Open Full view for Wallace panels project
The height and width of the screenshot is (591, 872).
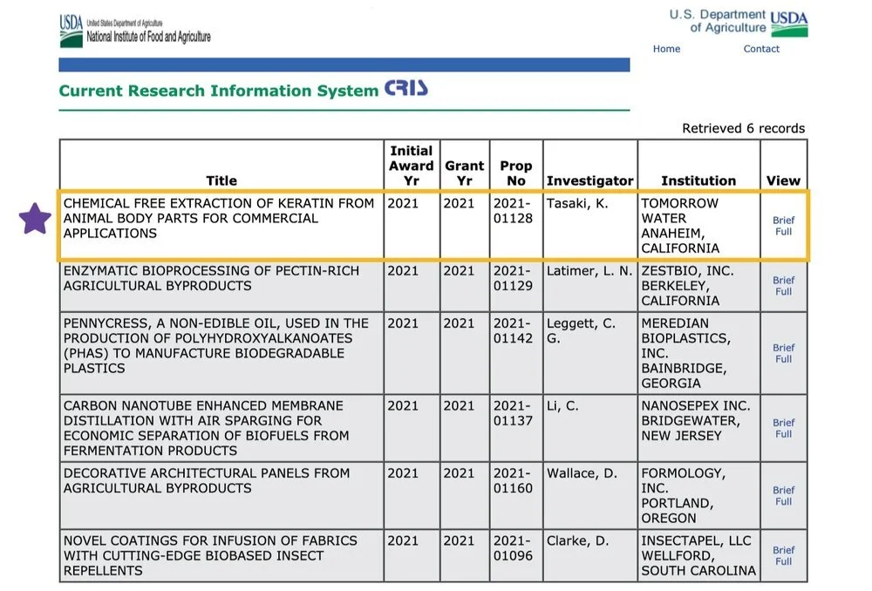click(x=784, y=501)
